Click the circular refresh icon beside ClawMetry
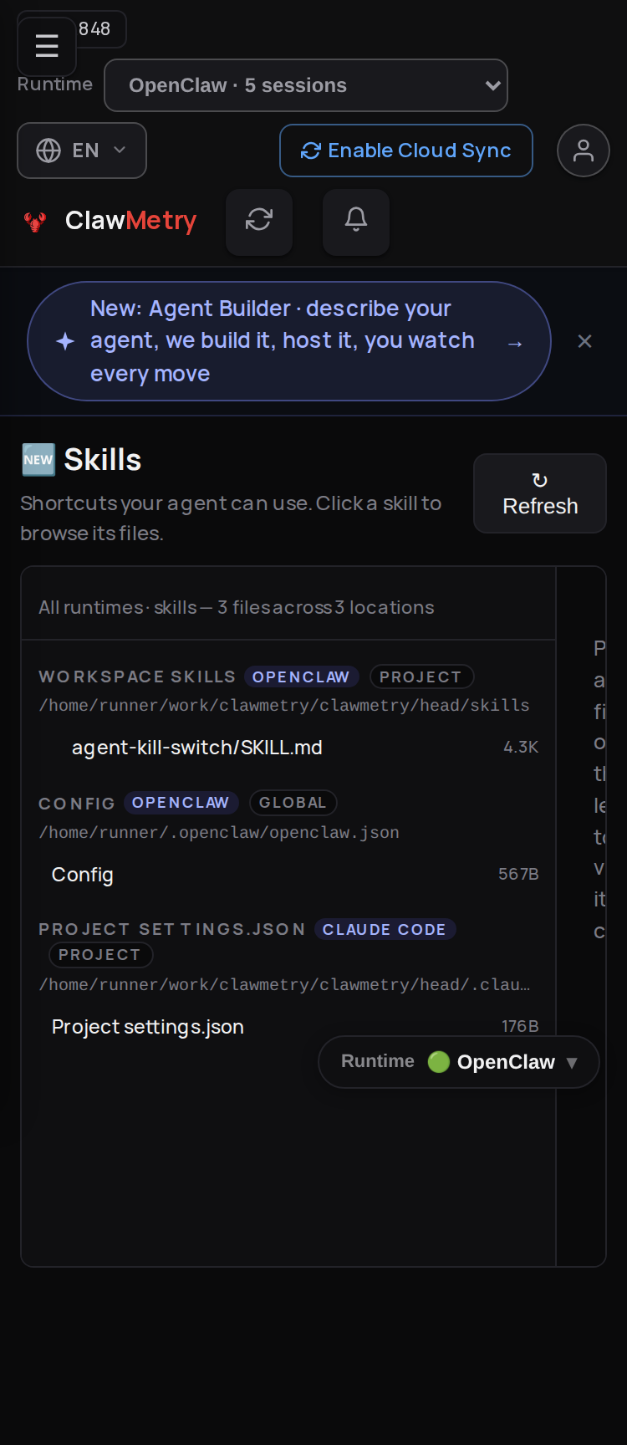The width and height of the screenshot is (627, 1445). pos(259,220)
